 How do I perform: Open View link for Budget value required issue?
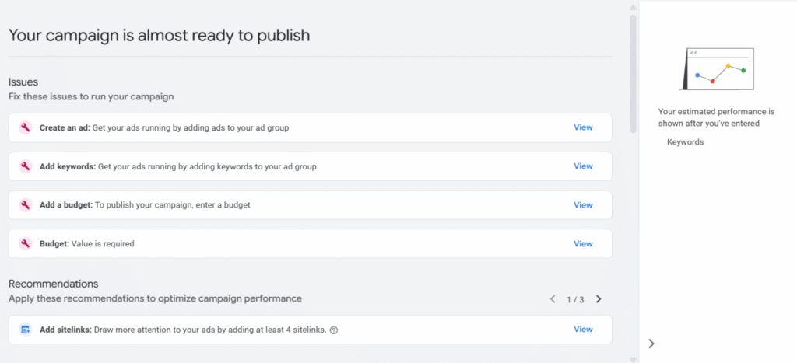583,244
